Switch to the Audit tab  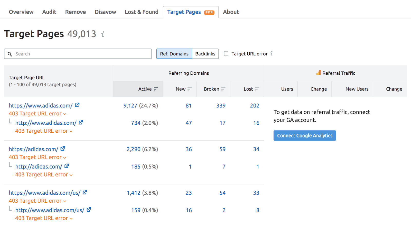49,12
